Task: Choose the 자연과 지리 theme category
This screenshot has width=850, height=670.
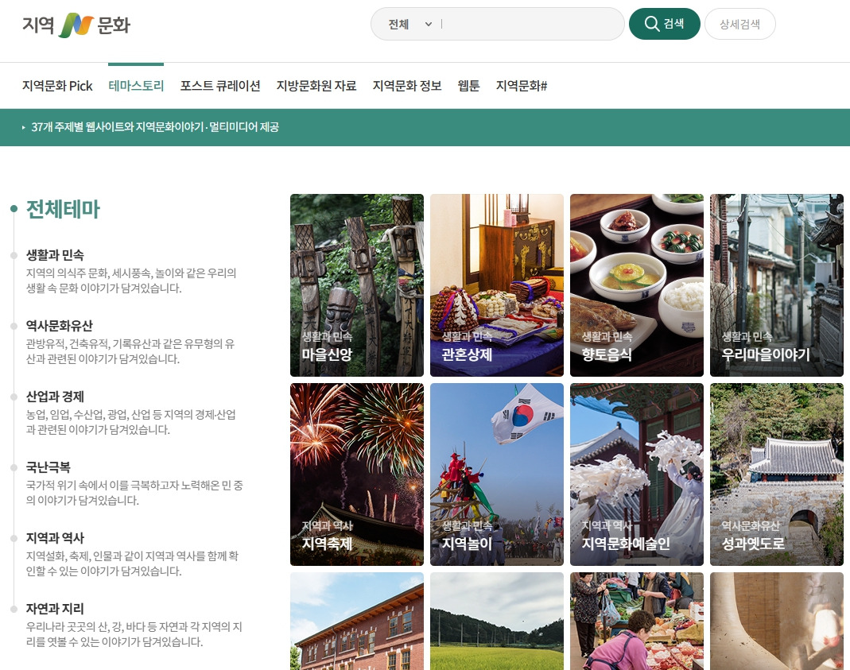Action: point(55,609)
